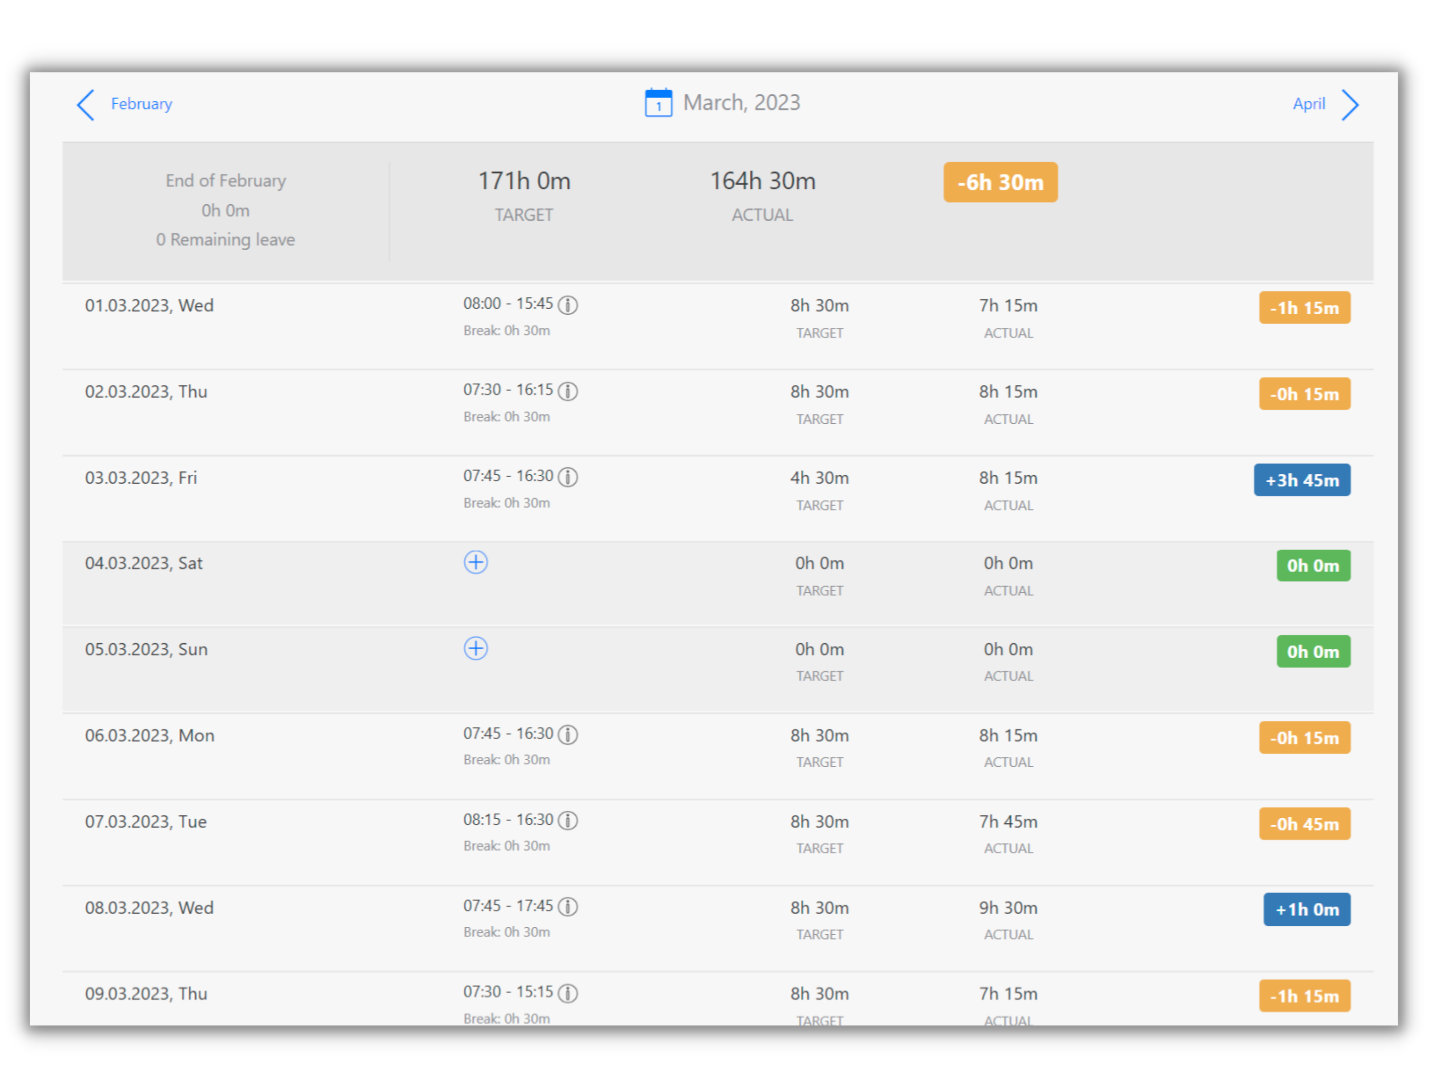The width and height of the screenshot is (1434, 1082).
Task: Click the green 0h 0m badge for Sunday
Action: (1313, 652)
